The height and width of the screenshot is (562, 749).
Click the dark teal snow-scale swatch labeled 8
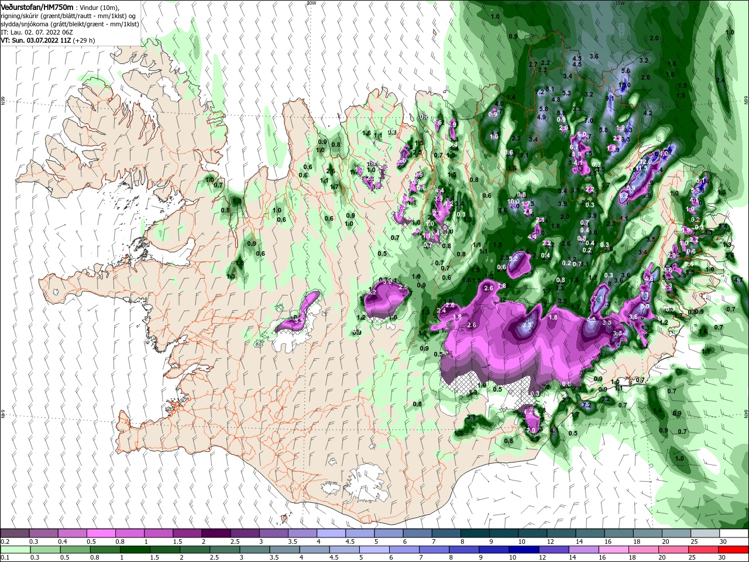[x=475, y=533]
